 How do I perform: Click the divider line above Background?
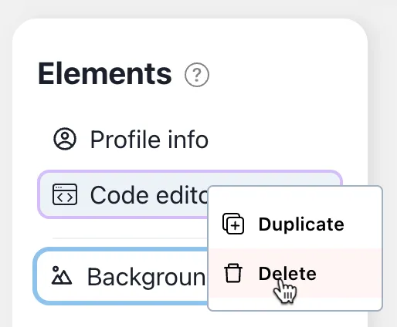click(130, 238)
